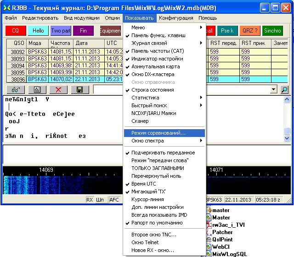Image resolution: width=294 pixels, height=257 pixels.
Task: Open the rw3ac_i_TVI PDF file icon
Action: point(208,224)
